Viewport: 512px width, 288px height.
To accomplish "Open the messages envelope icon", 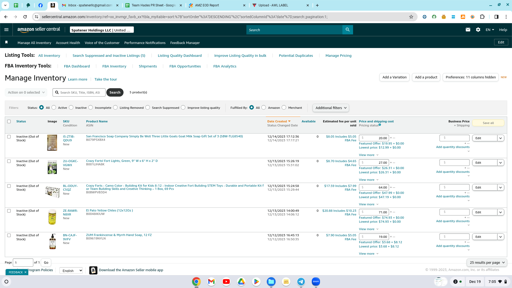I will [x=468, y=30].
